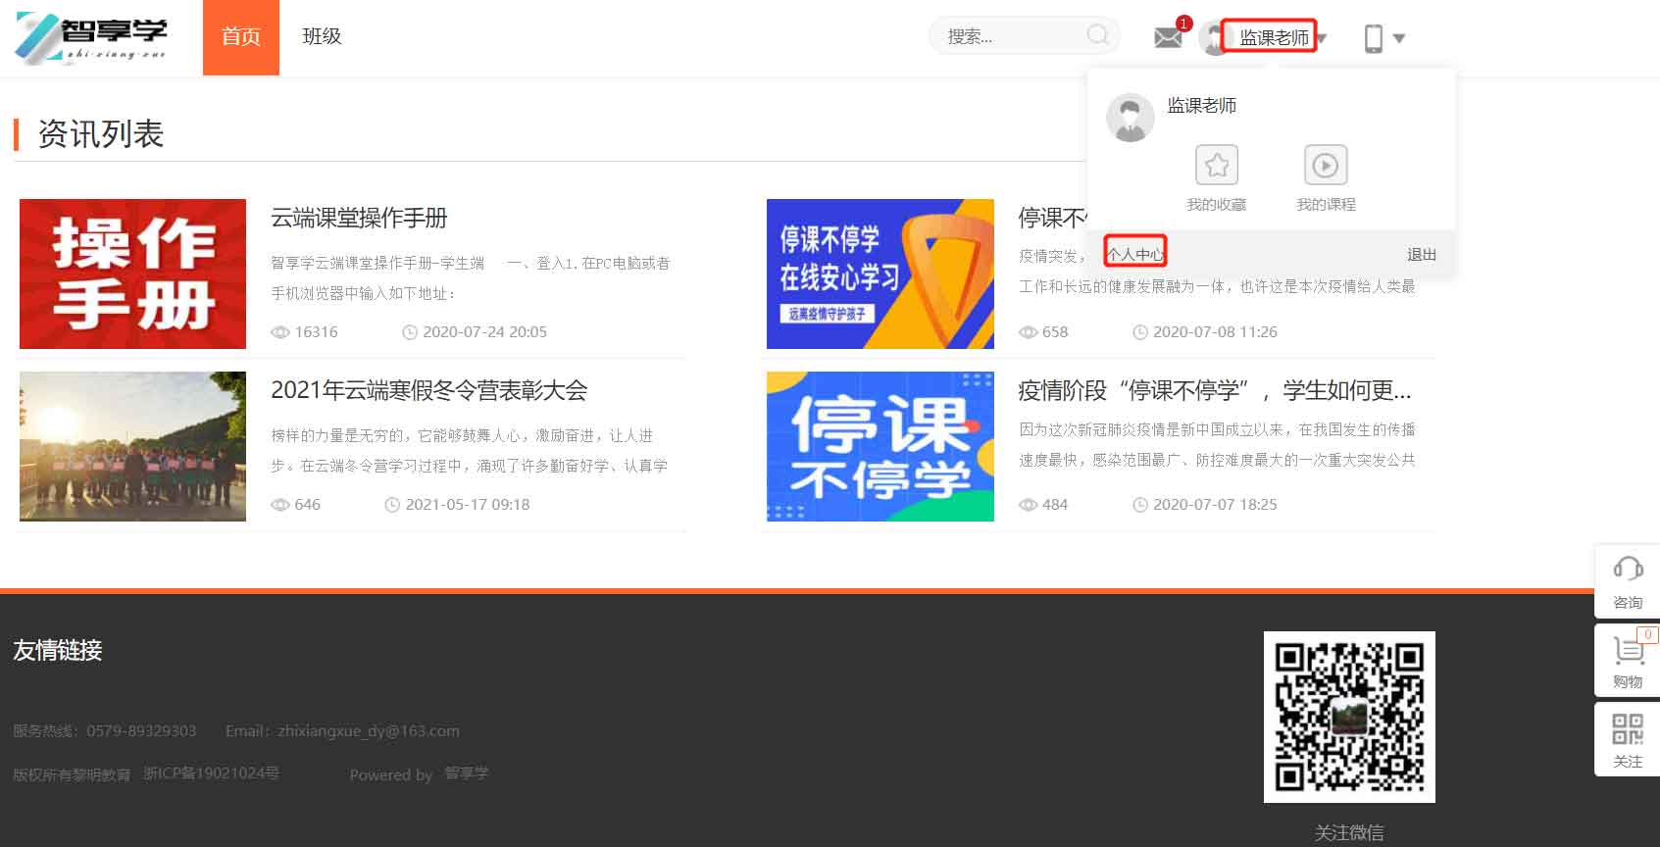This screenshot has width=1660, height=847.
Task: Open 个人中心 link
Action: tap(1134, 254)
